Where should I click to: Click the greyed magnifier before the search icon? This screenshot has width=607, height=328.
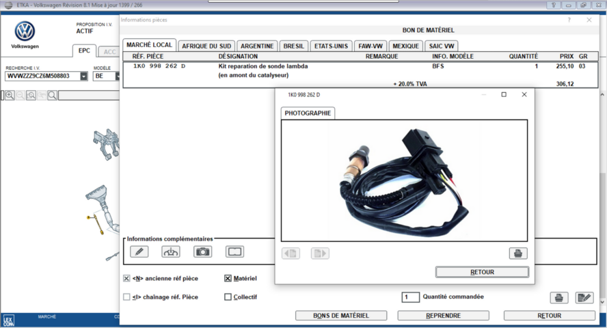click(42, 95)
